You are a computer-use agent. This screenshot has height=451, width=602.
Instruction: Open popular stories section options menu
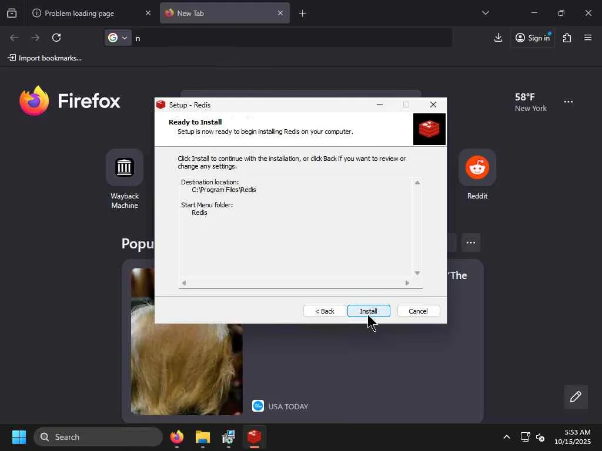pyautogui.click(x=471, y=243)
